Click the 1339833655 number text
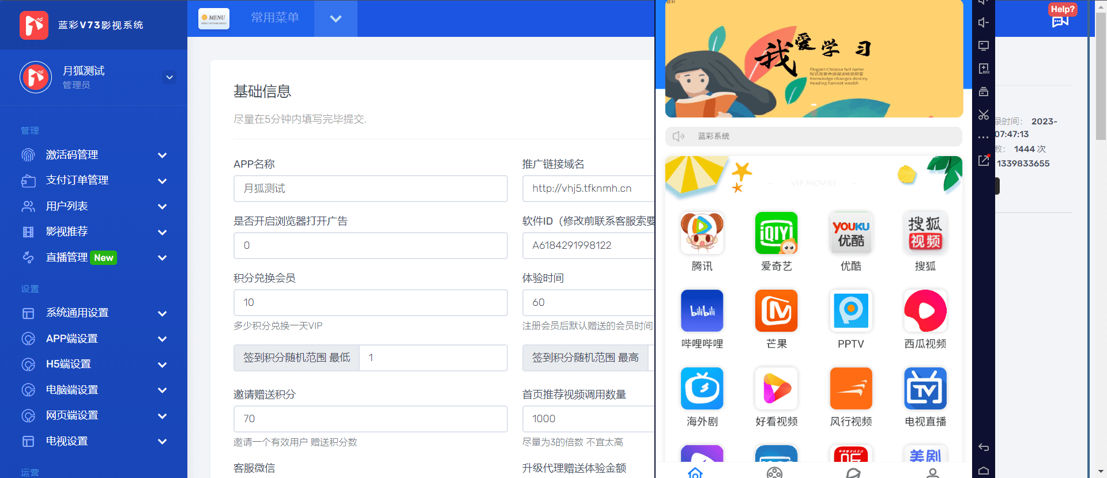The width and height of the screenshot is (1107, 478). (1023, 164)
